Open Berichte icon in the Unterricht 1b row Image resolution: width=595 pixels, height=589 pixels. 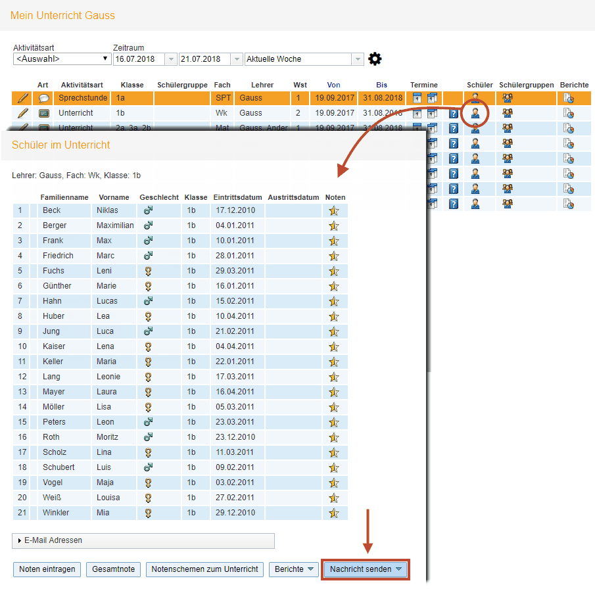(x=568, y=113)
